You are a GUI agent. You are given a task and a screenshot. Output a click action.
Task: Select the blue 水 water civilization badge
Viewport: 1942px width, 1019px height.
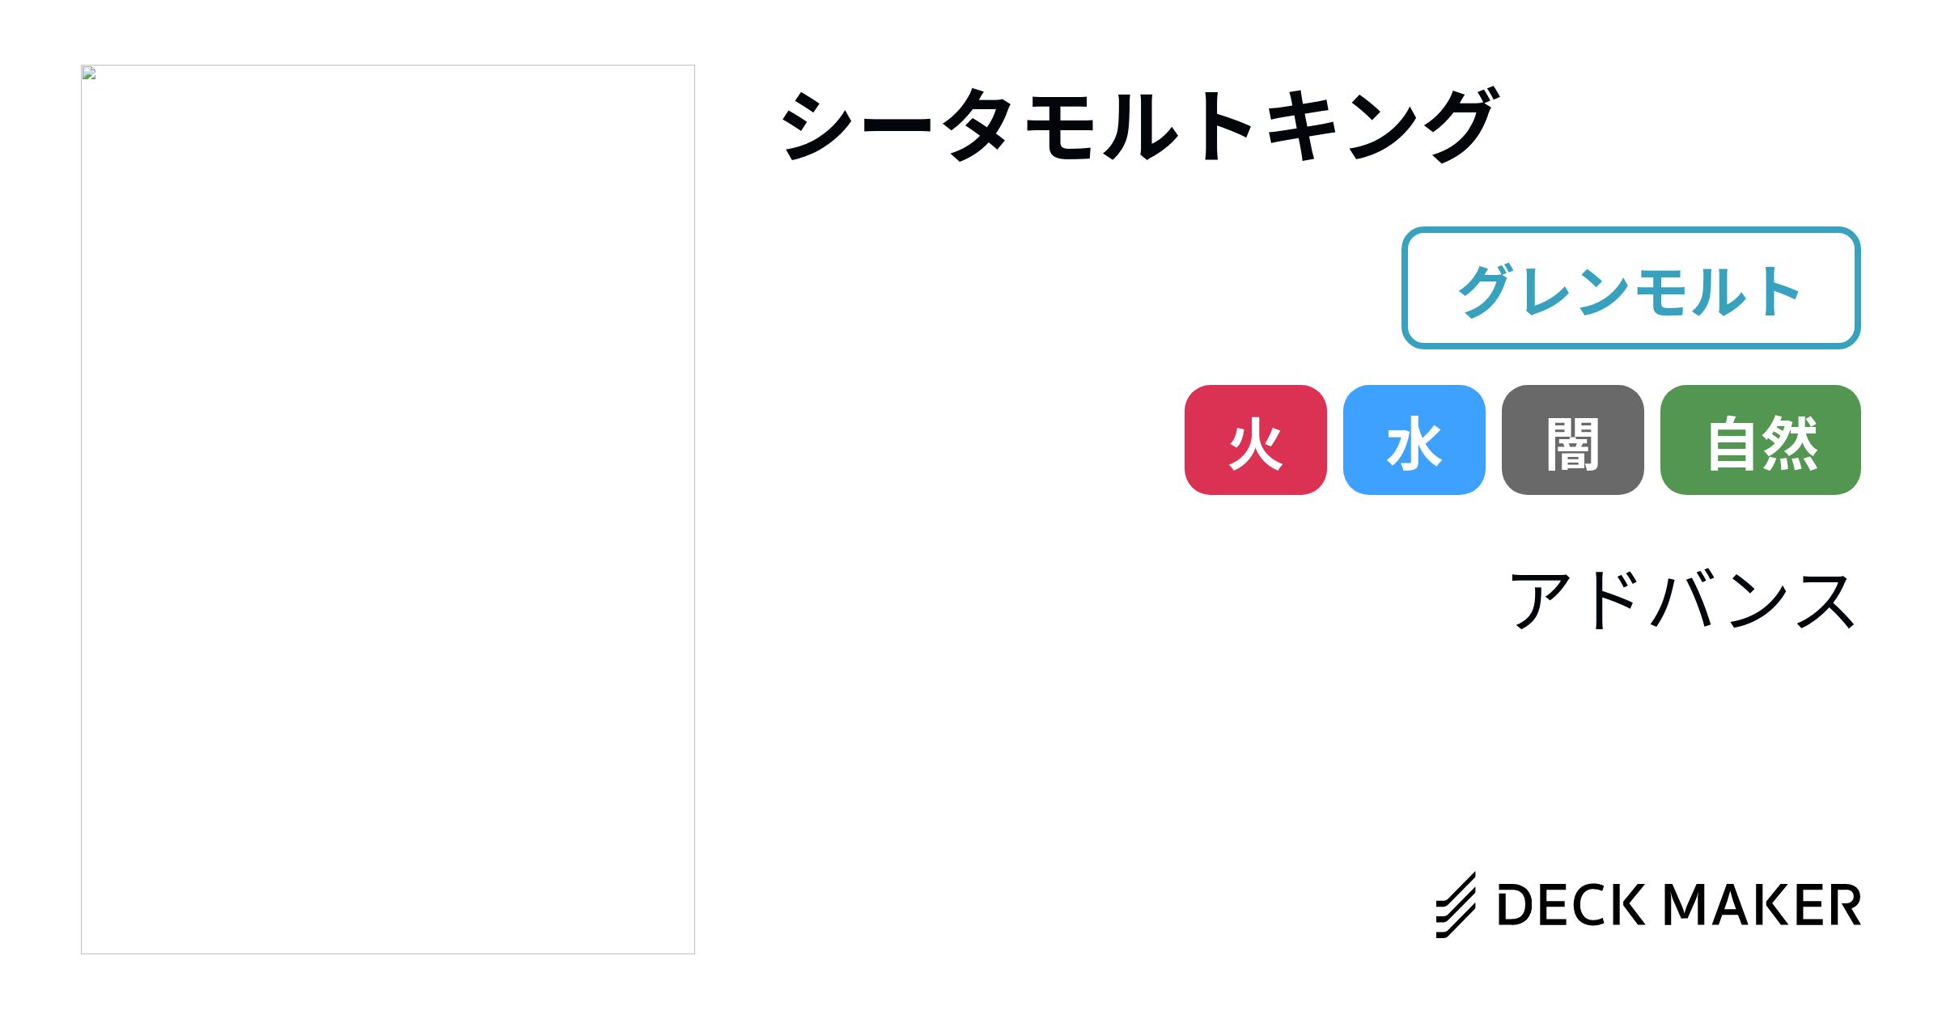[x=1414, y=440]
